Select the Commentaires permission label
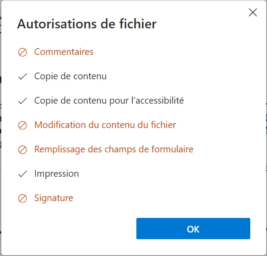Image resolution: width=267 pixels, height=256 pixels. (x=64, y=52)
